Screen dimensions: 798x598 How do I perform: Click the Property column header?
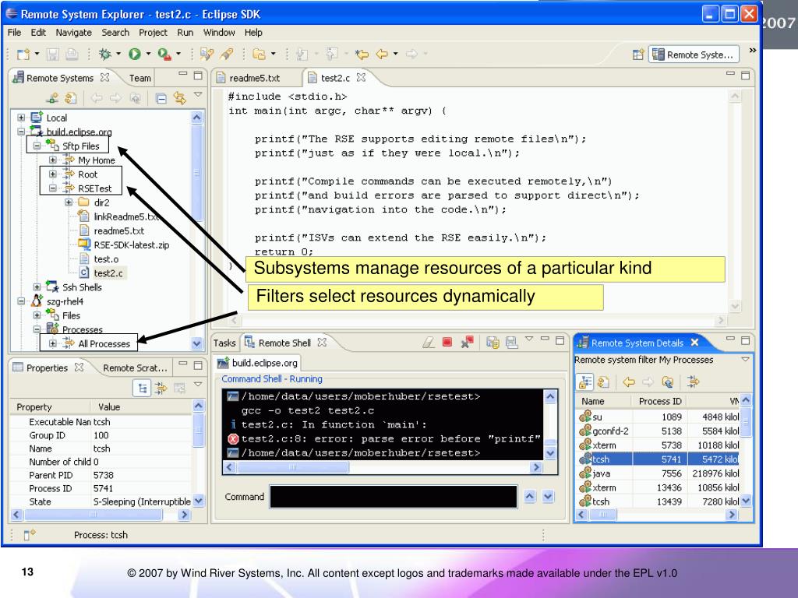click(x=50, y=406)
